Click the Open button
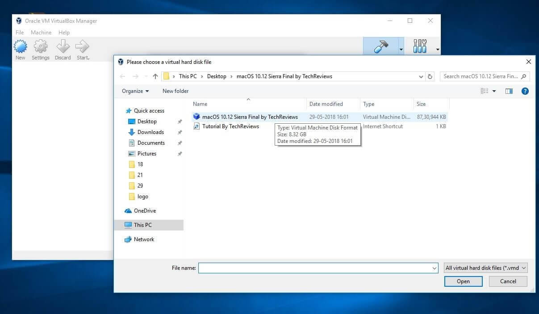Viewport: 539px width, 314px height. (463, 281)
